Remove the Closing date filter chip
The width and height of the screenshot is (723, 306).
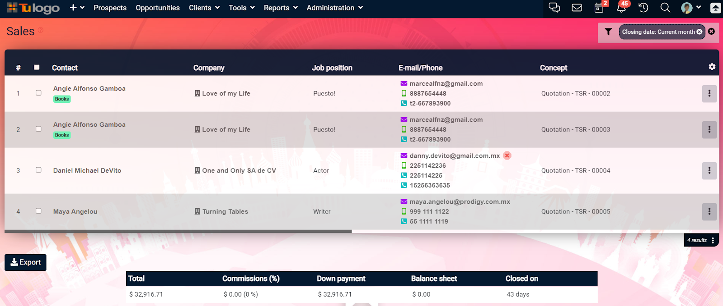tap(700, 32)
